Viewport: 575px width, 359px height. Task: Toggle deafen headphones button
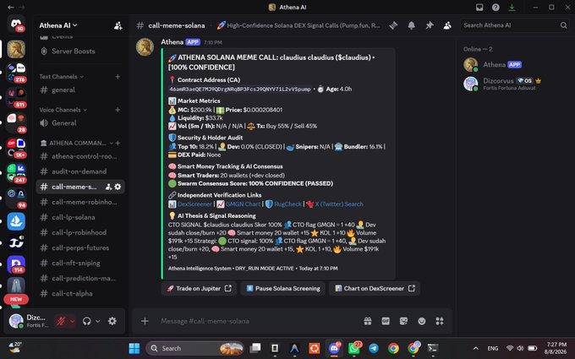coord(86,321)
